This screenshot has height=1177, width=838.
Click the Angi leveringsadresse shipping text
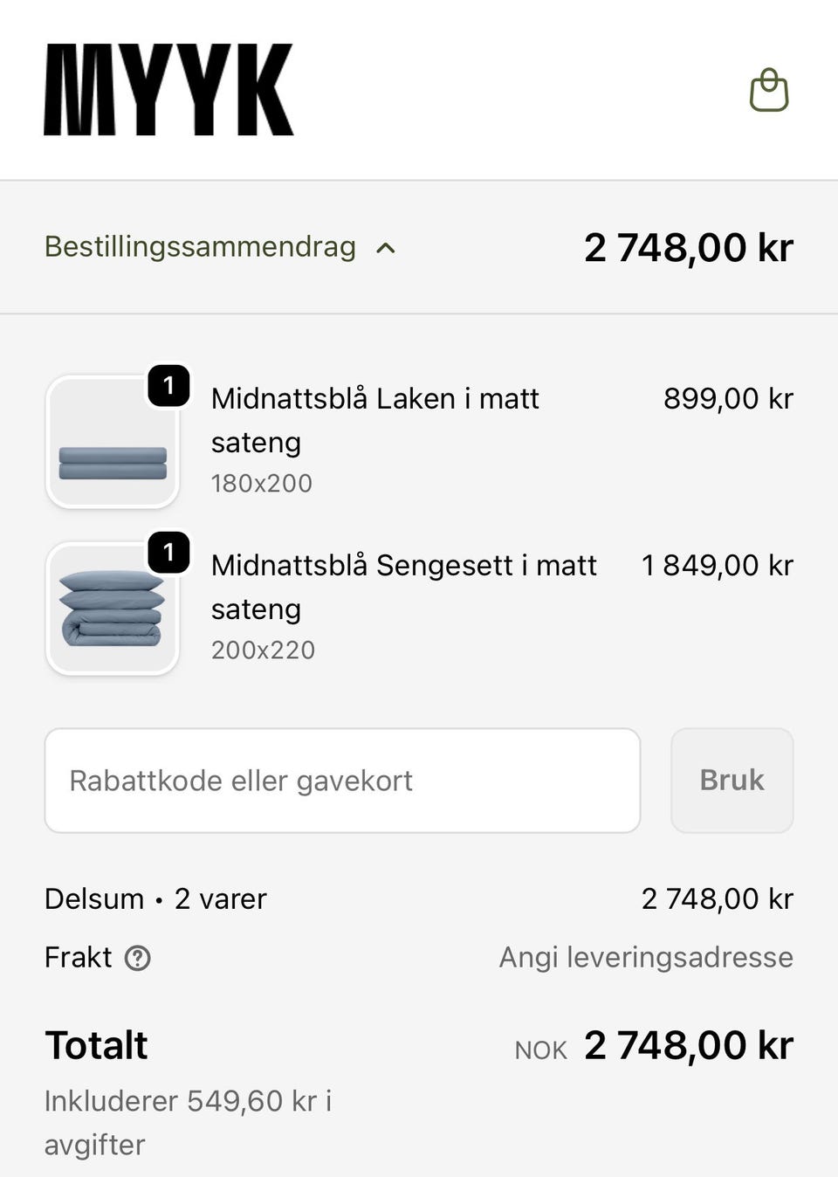646,958
